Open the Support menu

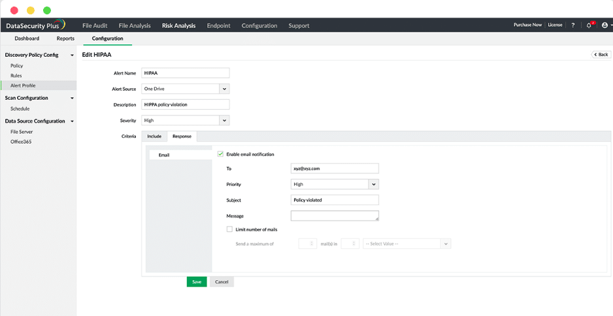coord(299,25)
